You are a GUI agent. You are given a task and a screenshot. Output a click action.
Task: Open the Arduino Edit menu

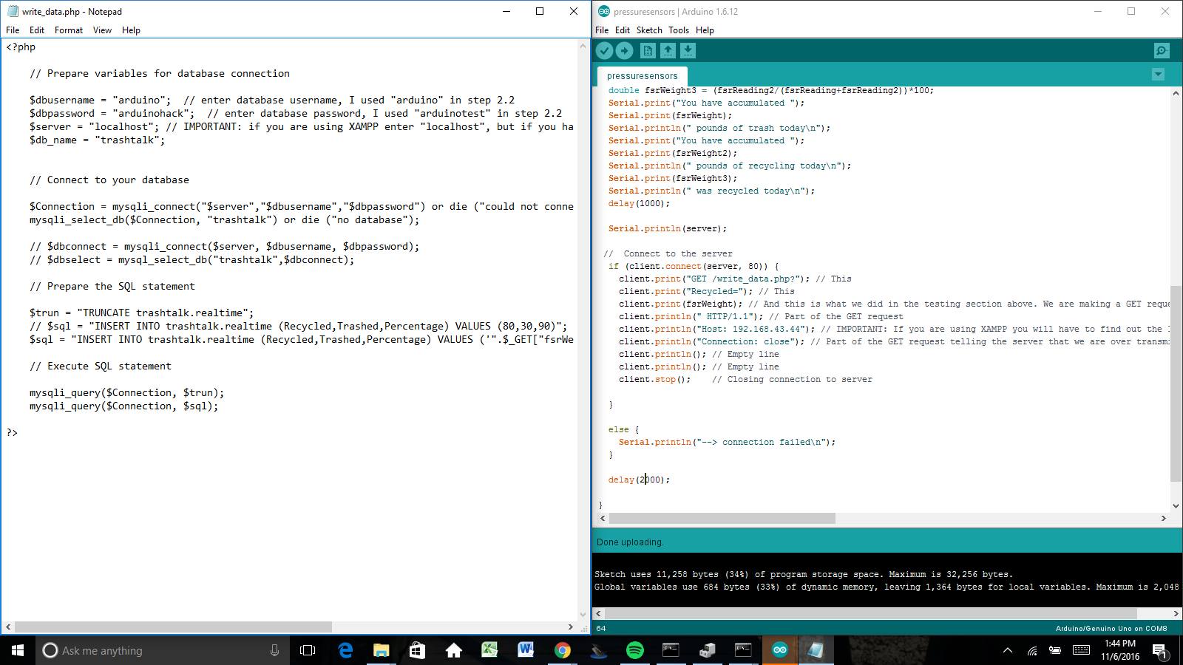(623, 30)
